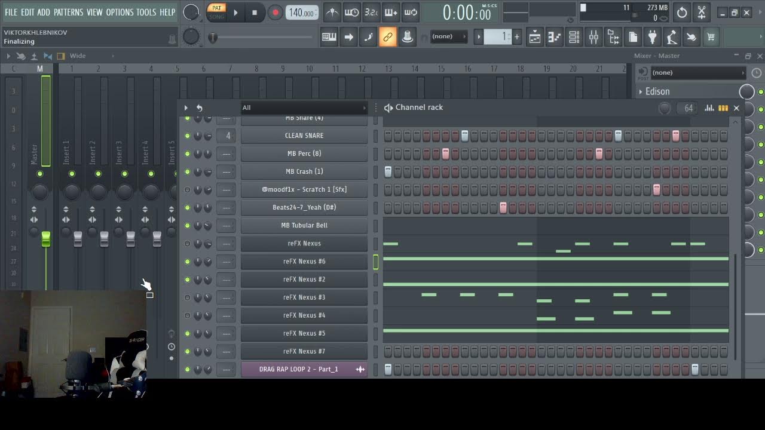765x430 pixels.
Task: Mute the MB Perc (8) channel
Action: coord(187,154)
